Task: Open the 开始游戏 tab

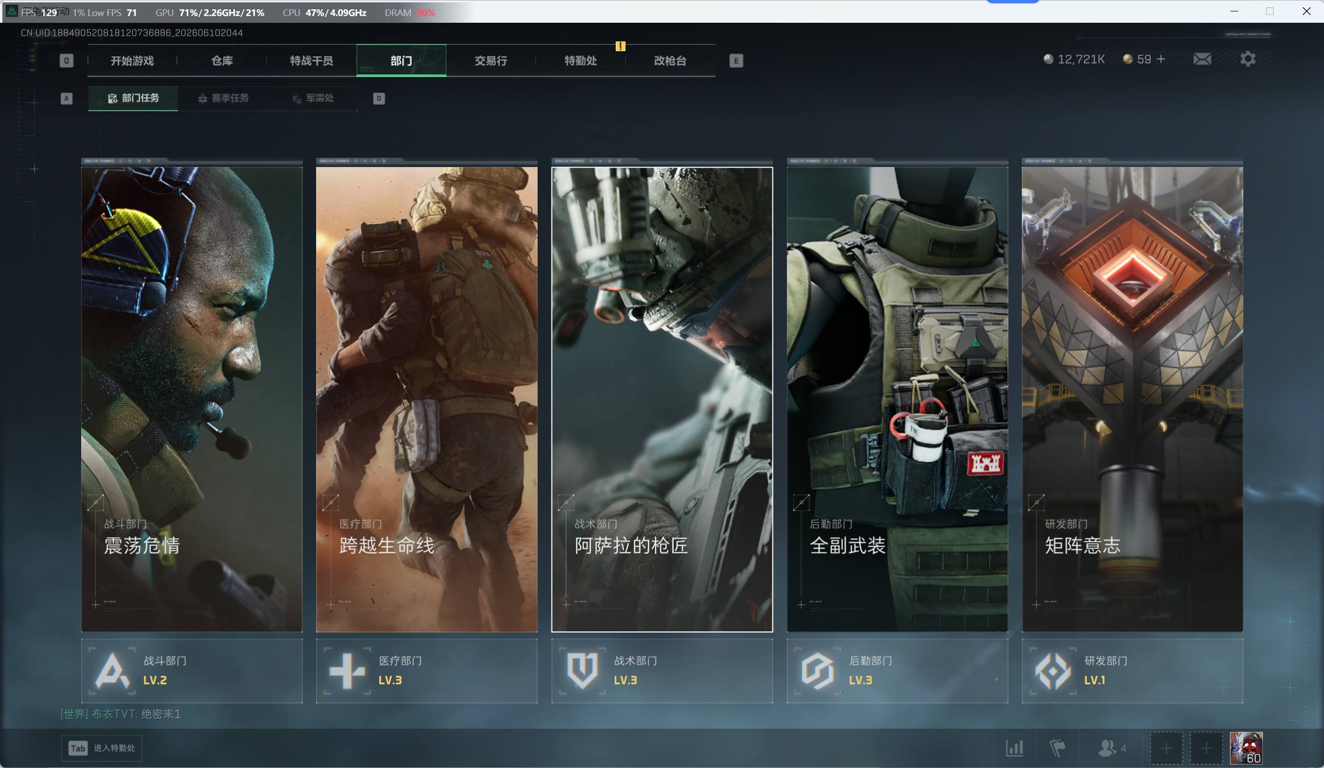Action: tap(132, 61)
